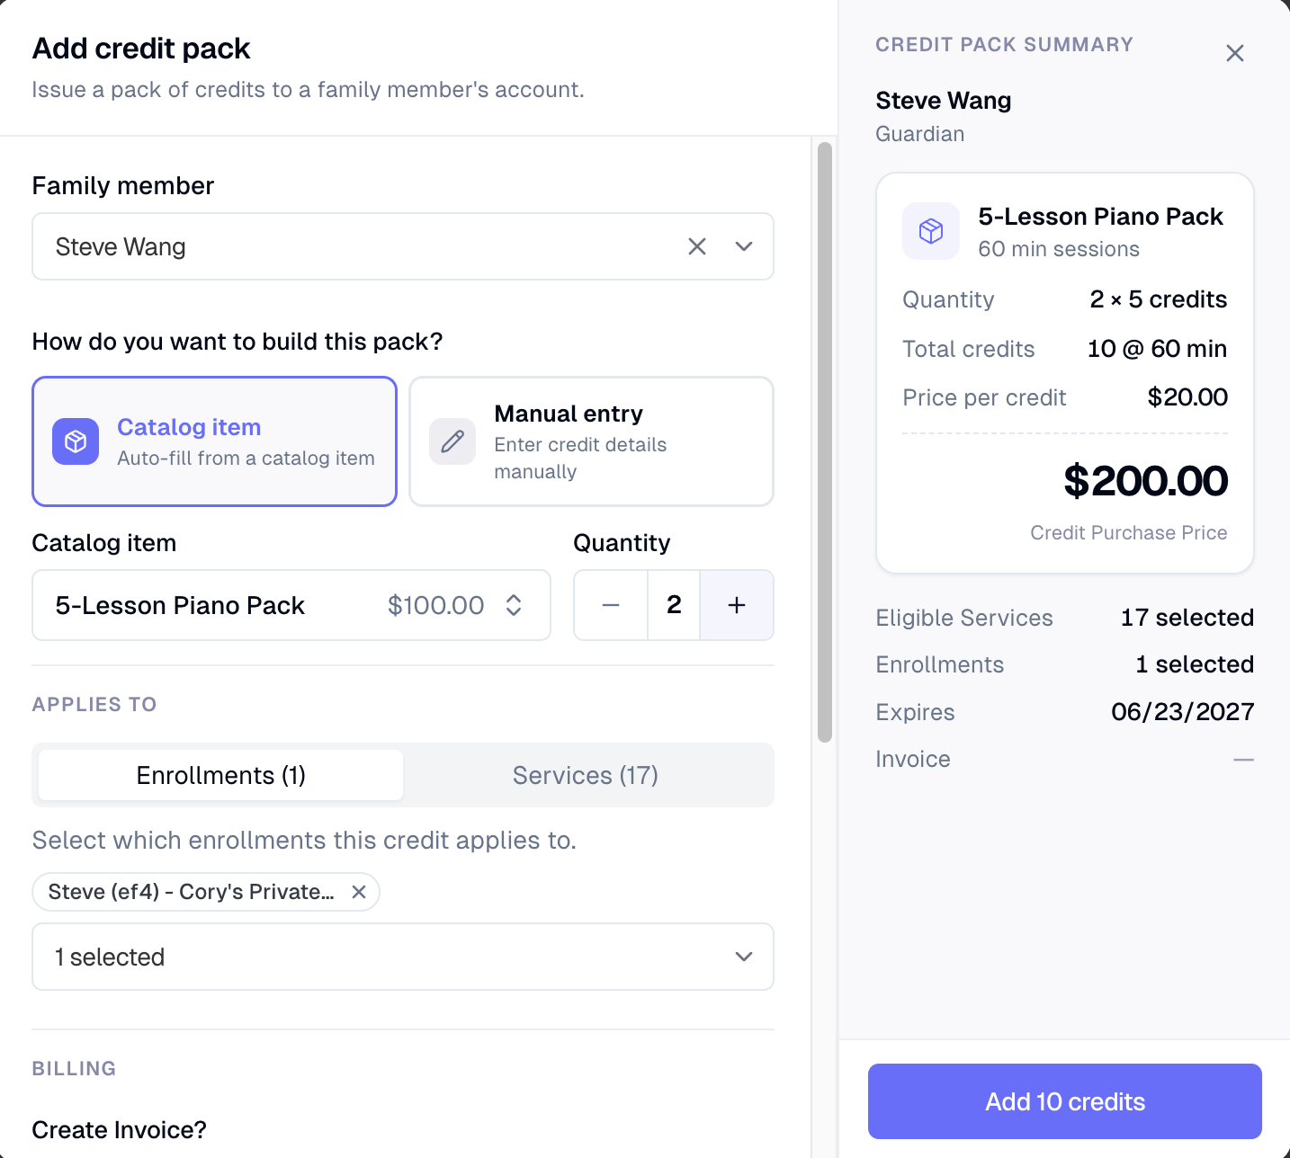Click the package icon in summary card
This screenshot has height=1158, width=1290.
(x=931, y=231)
